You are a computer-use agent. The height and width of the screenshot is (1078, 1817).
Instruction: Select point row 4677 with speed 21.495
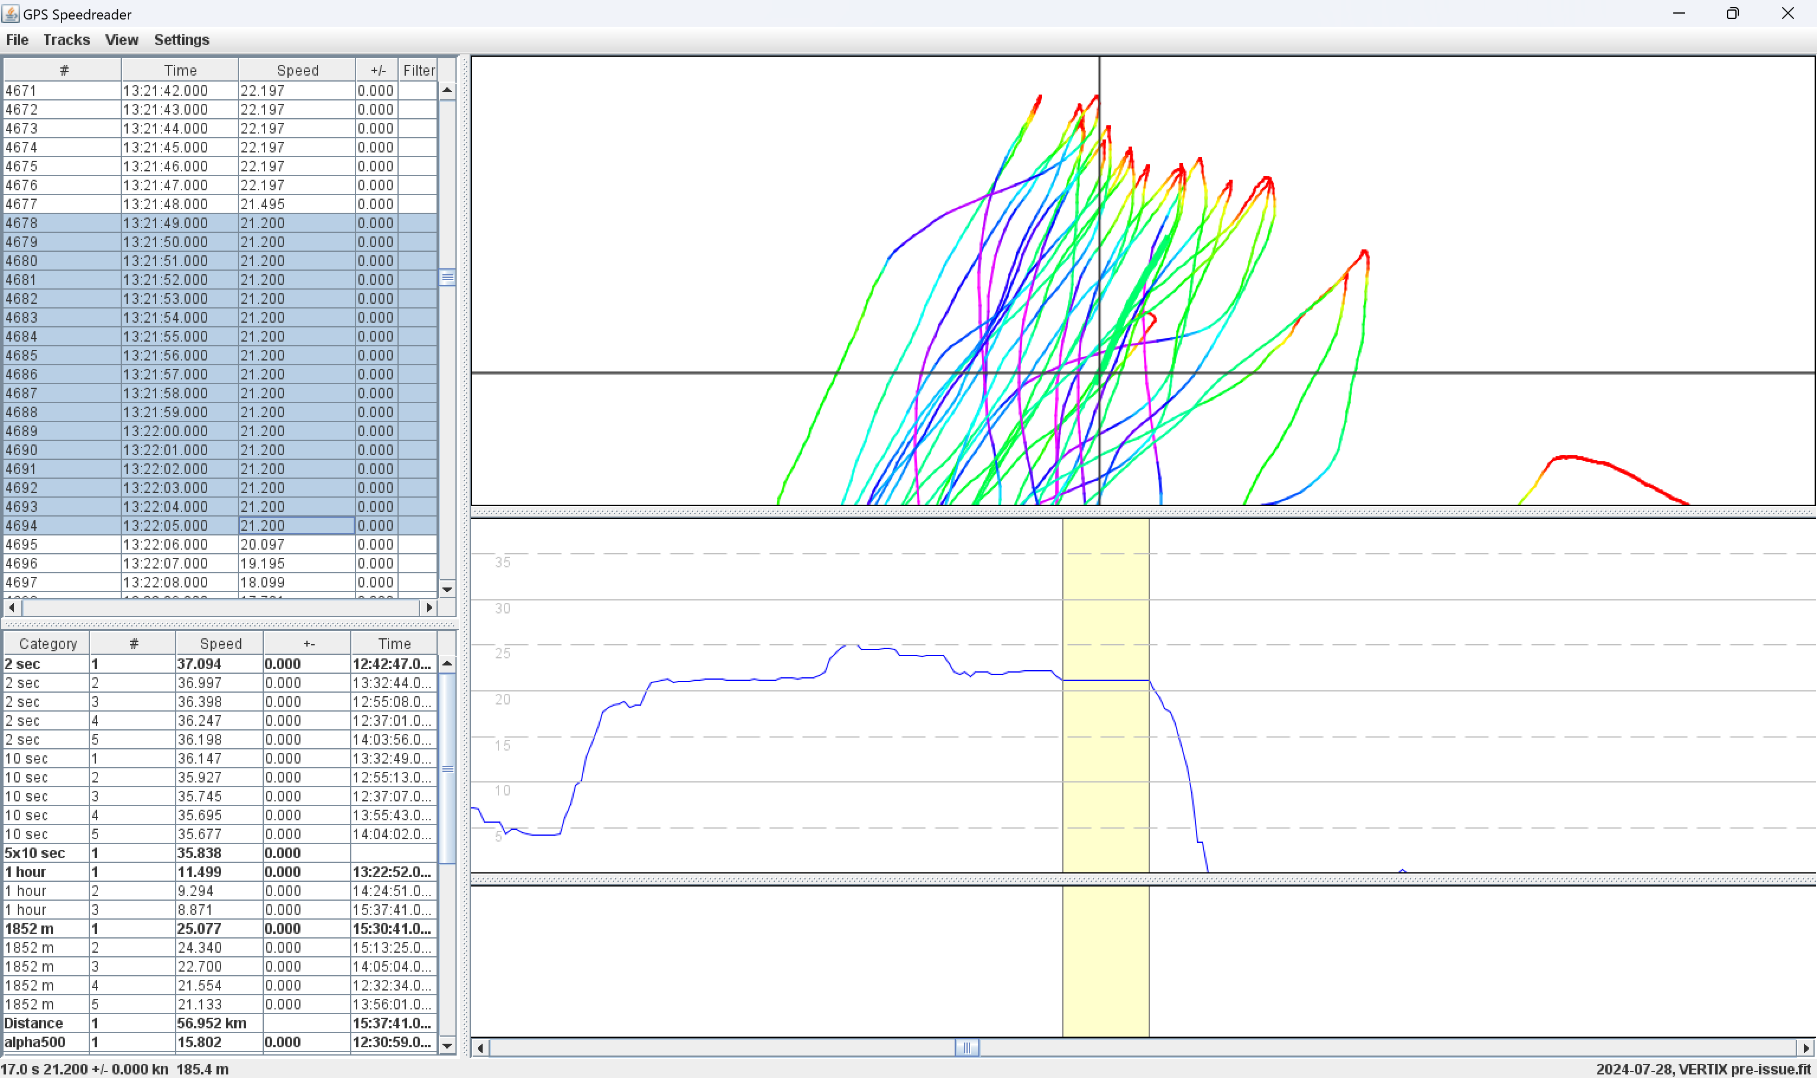coord(220,204)
